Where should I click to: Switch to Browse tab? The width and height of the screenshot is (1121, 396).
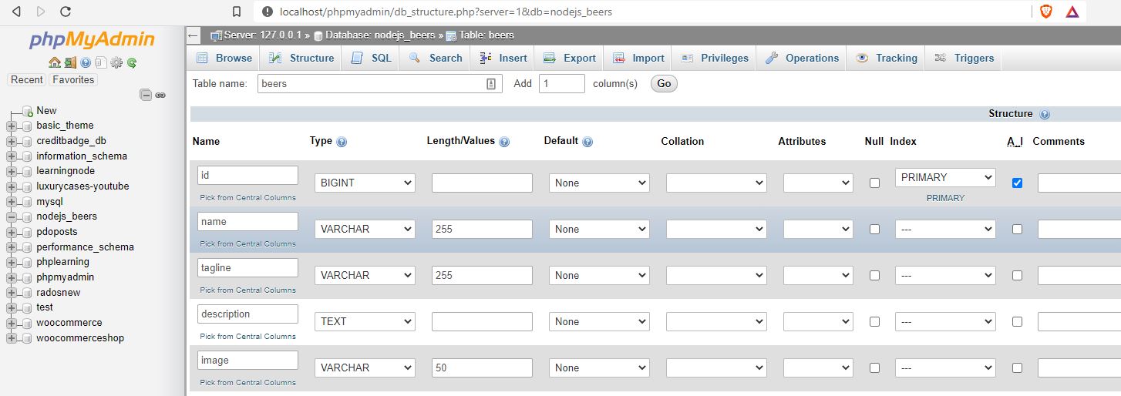tap(224, 58)
